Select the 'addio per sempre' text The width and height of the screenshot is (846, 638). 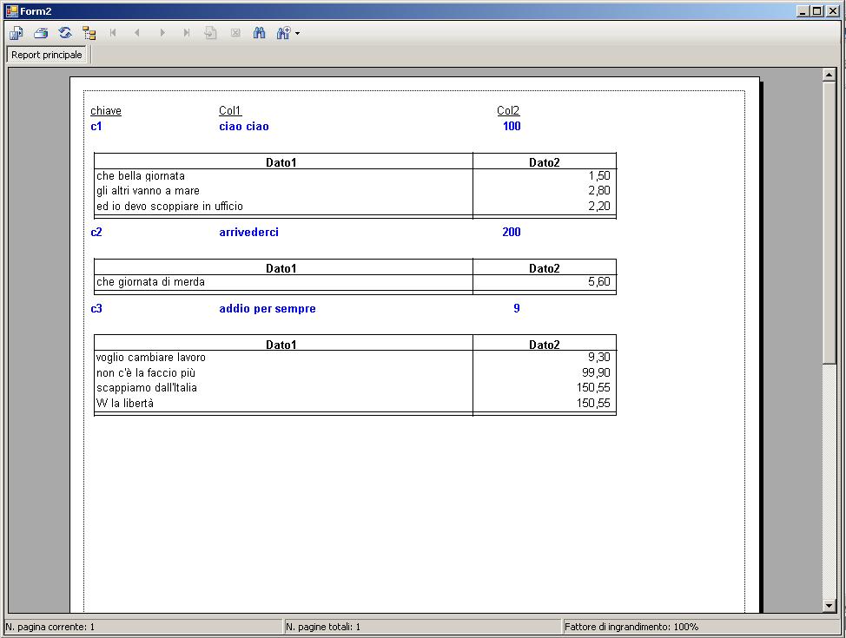point(268,308)
